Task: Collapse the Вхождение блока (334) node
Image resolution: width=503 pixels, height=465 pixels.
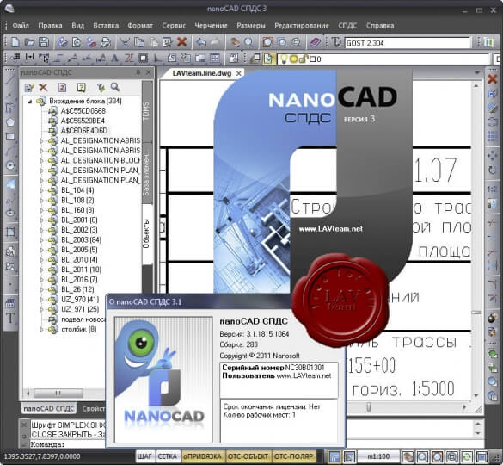Action: click(x=30, y=102)
